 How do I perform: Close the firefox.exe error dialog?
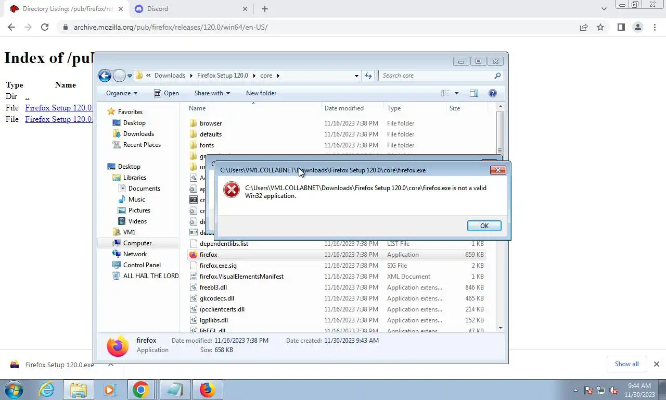pyautogui.click(x=498, y=170)
